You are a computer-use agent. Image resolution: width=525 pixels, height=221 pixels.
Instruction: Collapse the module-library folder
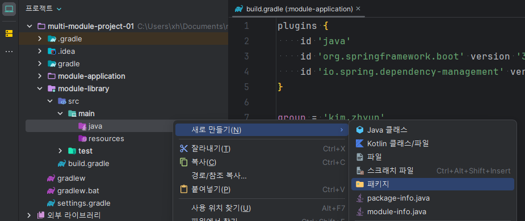click(40, 88)
